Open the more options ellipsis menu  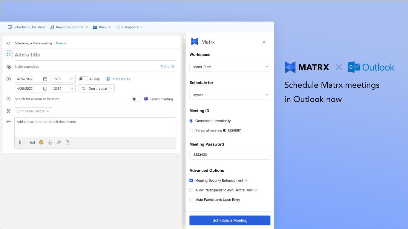(152, 27)
